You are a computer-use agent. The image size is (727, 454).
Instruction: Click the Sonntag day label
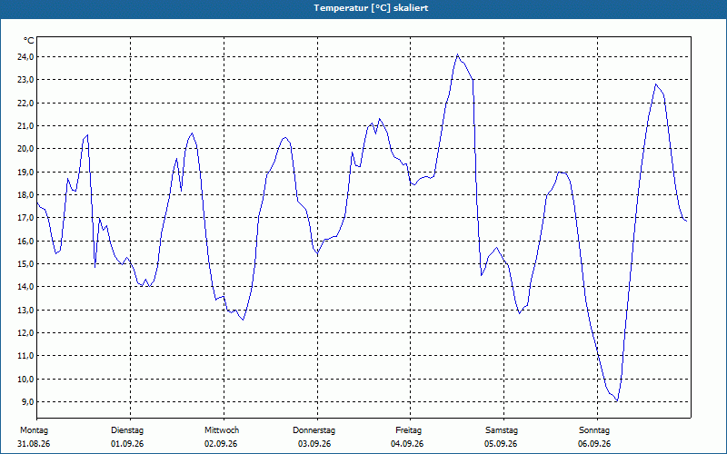(x=594, y=430)
